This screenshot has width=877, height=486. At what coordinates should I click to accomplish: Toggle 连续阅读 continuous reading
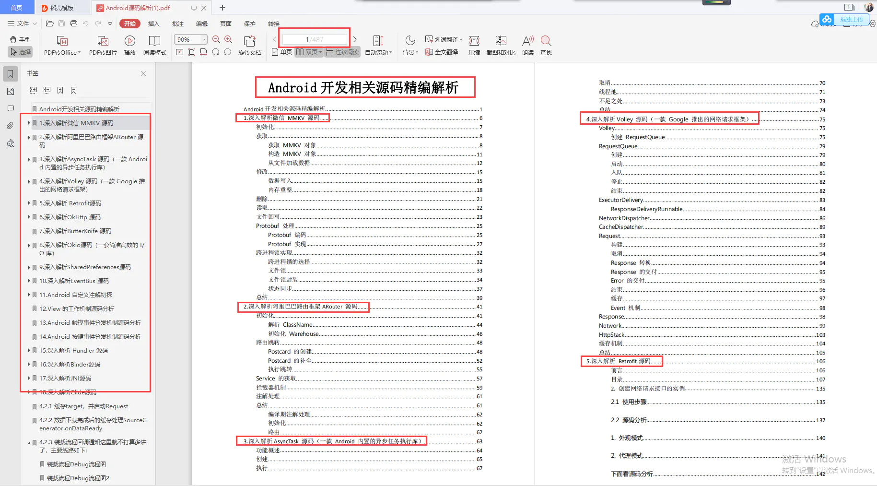[x=342, y=52]
